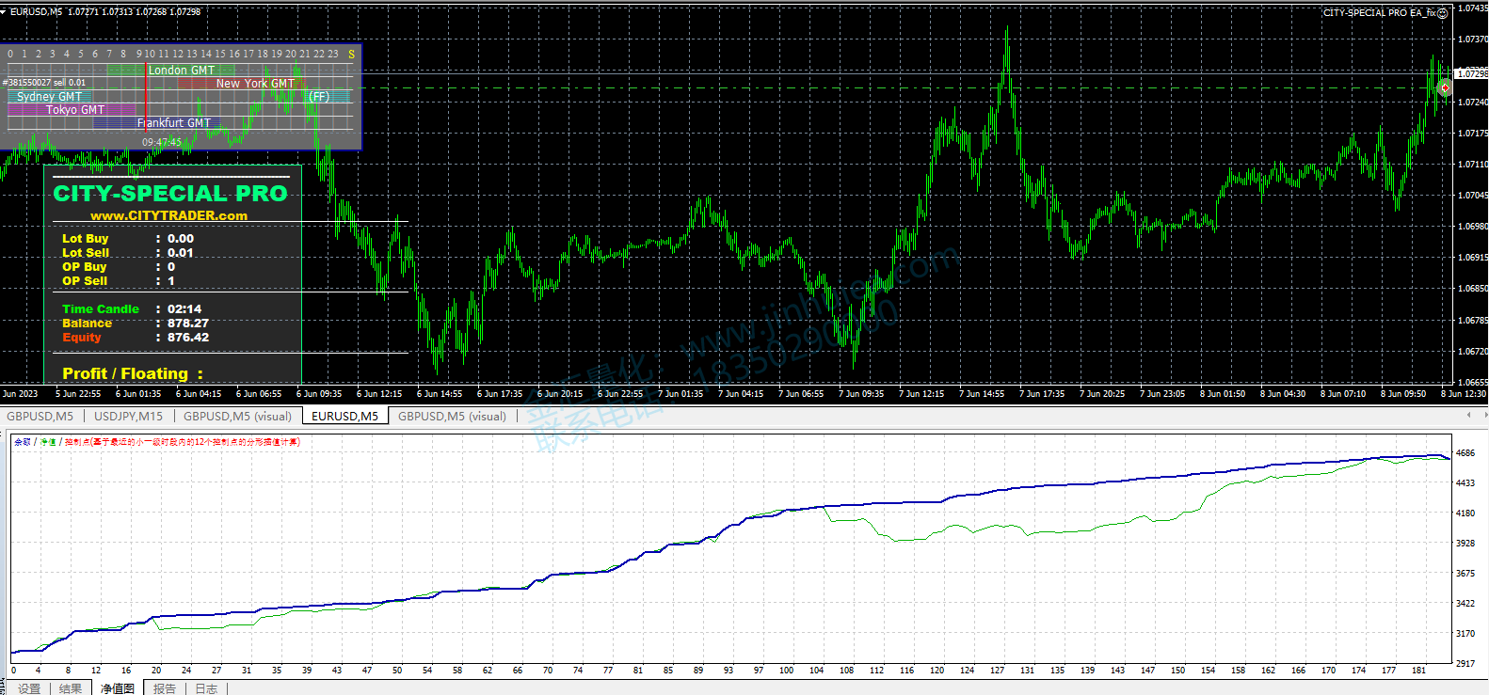Screen dimensions: 1489x695
Task: Select the 净值图 tester tab
Action: pyautogui.click(x=118, y=688)
